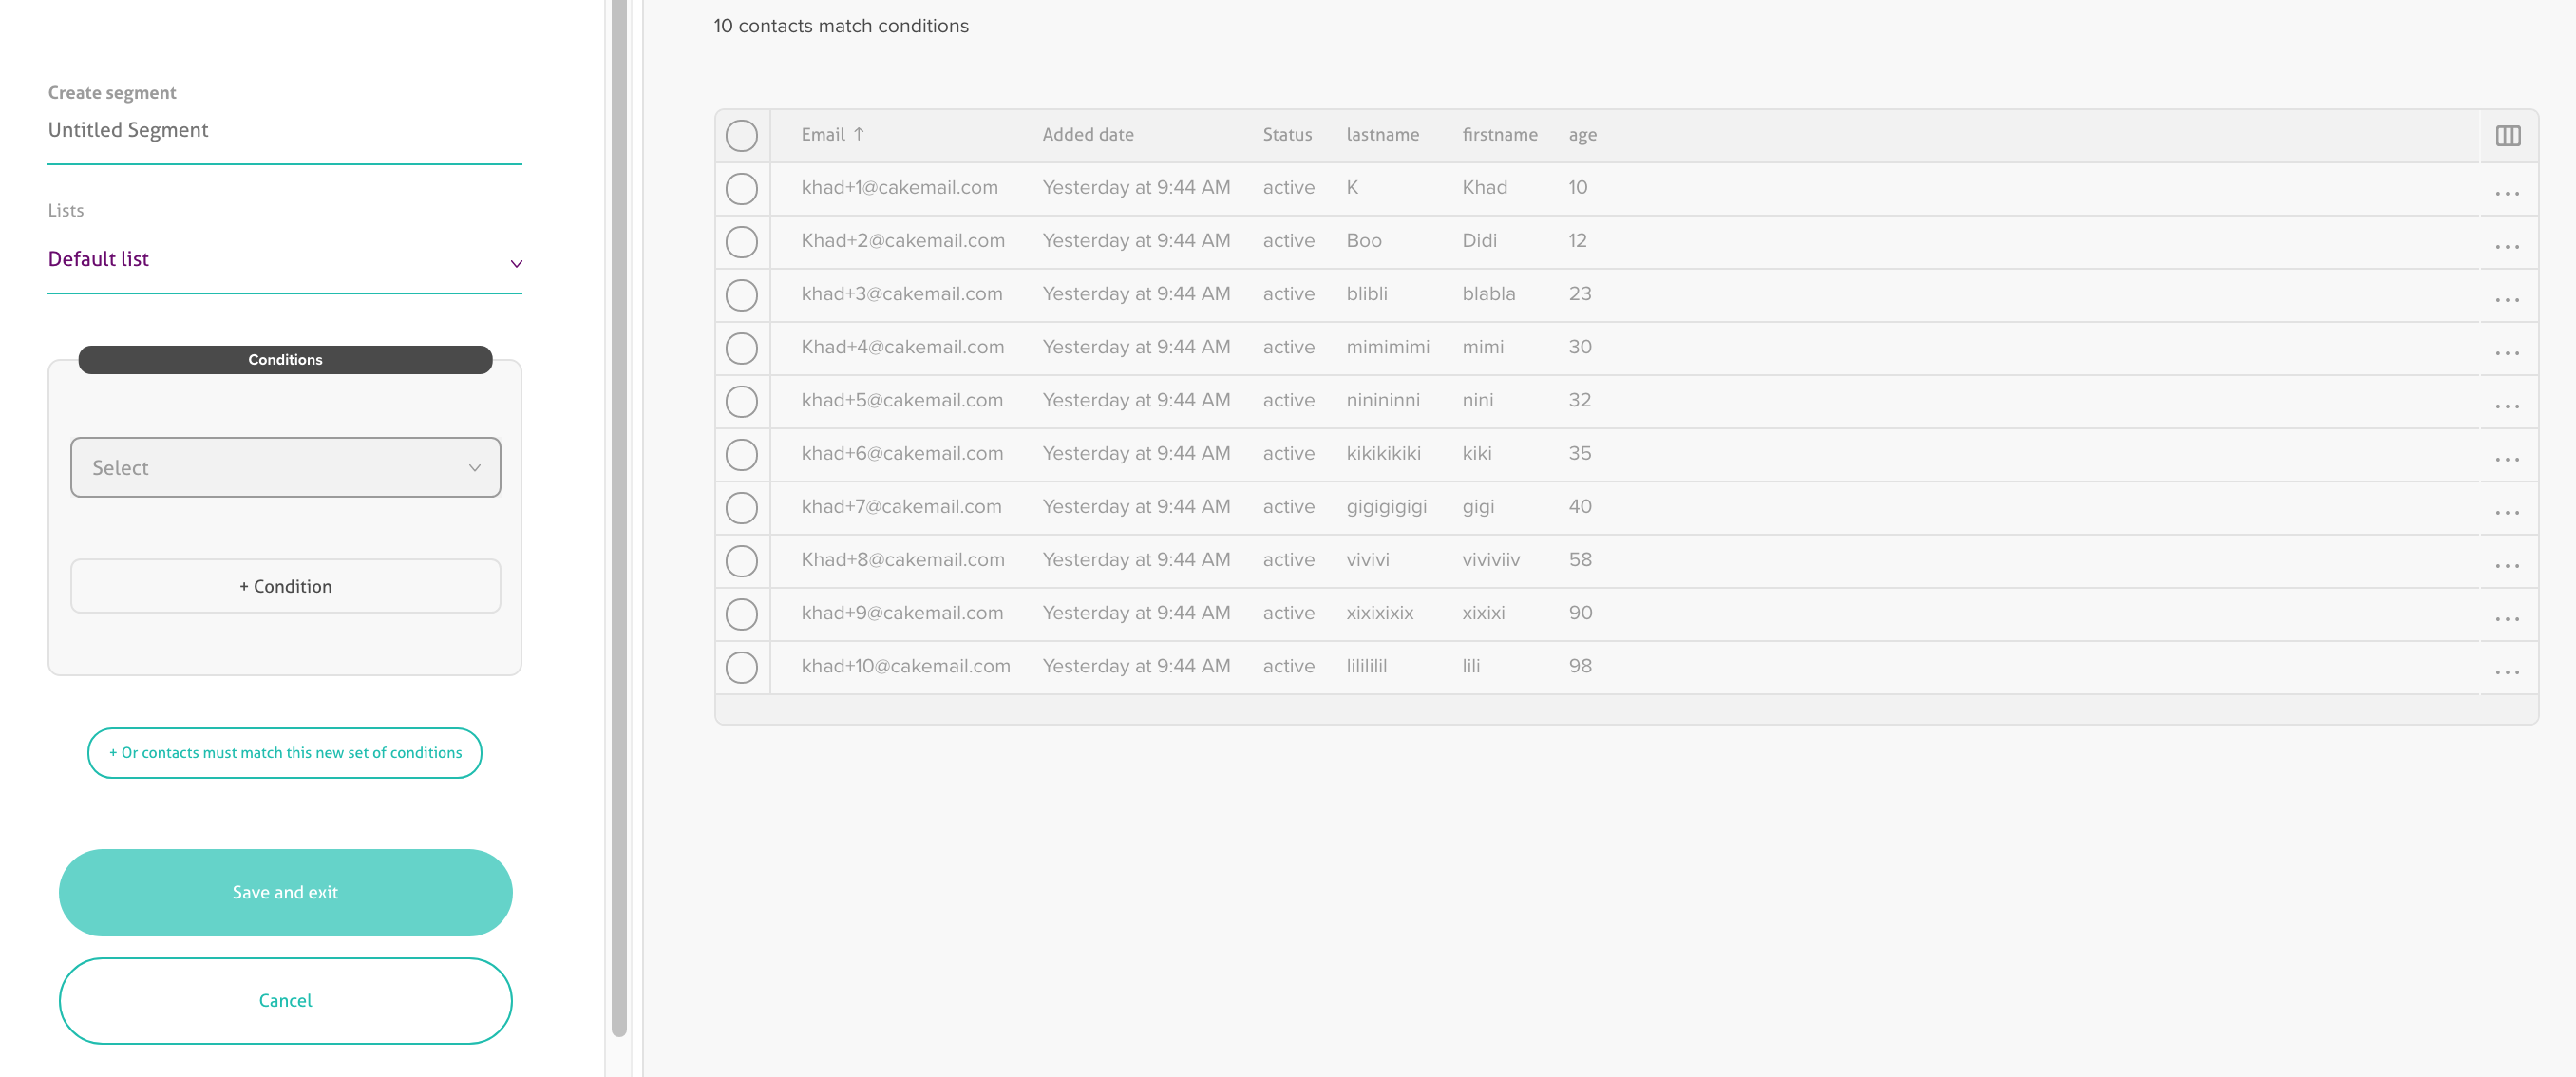Select the khad+3@cakemail.com contact checkbox
This screenshot has height=1077, width=2576.
click(x=741, y=295)
